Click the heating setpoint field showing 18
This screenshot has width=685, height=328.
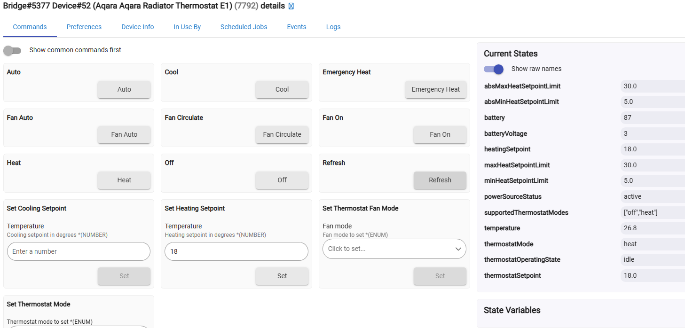[x=236, y=252]
